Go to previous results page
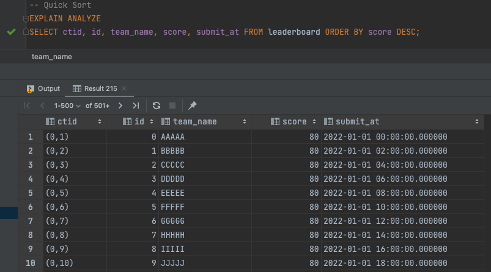 click(42, 106)
